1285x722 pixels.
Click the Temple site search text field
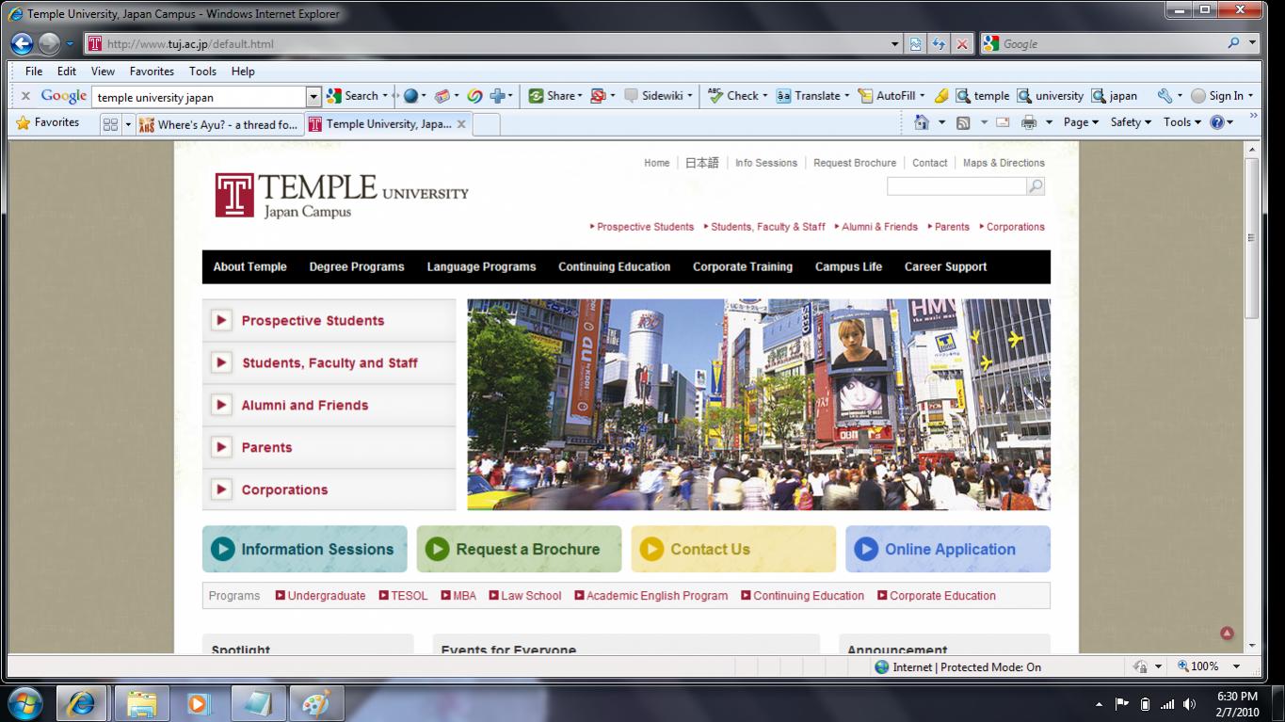point(956,186)
